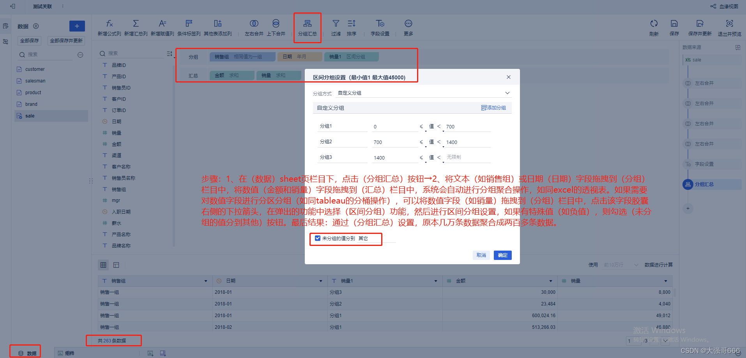Open 销量1 column header dropdown
The width and height of the screenshot is (746, 358).
tap(436, 281)
